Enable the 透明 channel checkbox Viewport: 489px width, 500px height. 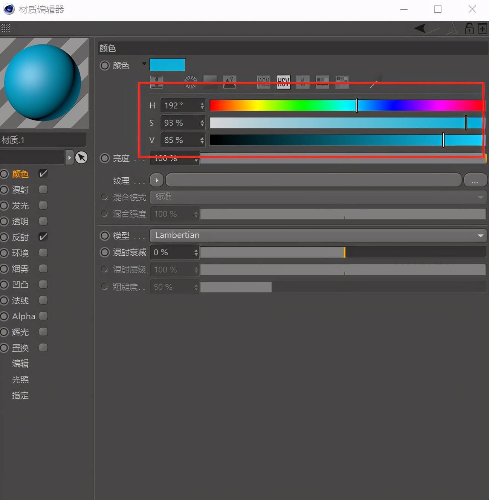click(43, 221)
